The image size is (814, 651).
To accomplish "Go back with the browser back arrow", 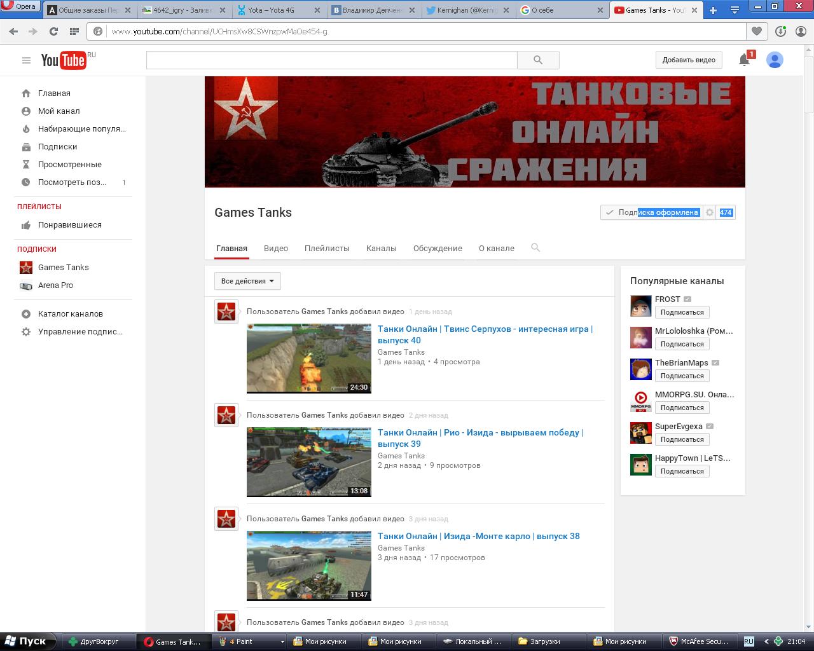I will [x=13, y=31].
